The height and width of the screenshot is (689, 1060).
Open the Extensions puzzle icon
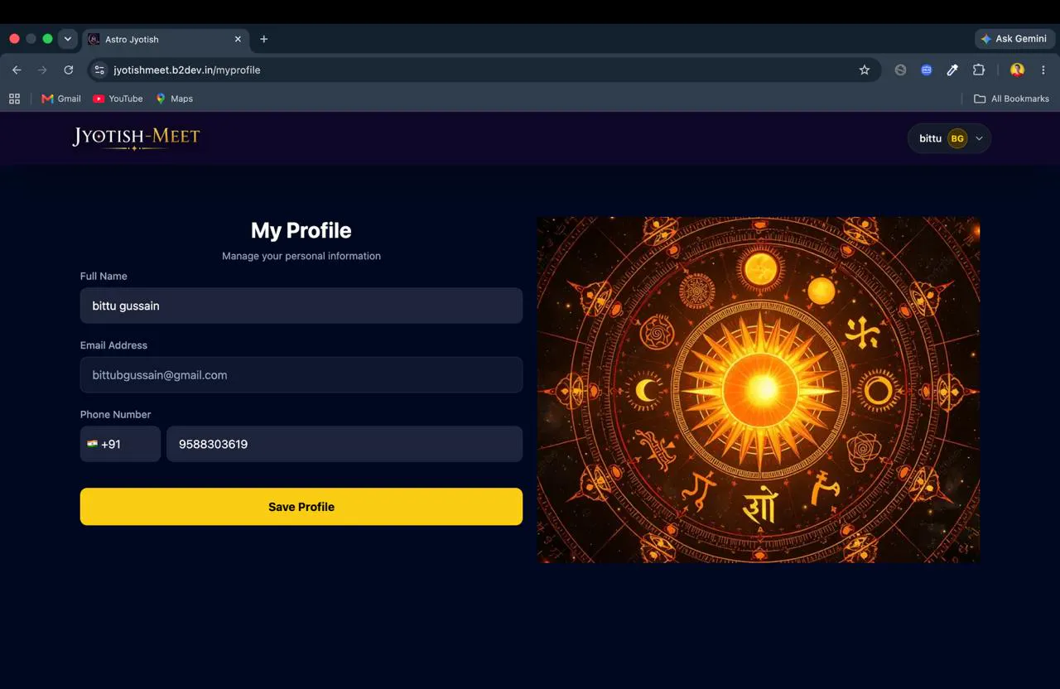979,70
